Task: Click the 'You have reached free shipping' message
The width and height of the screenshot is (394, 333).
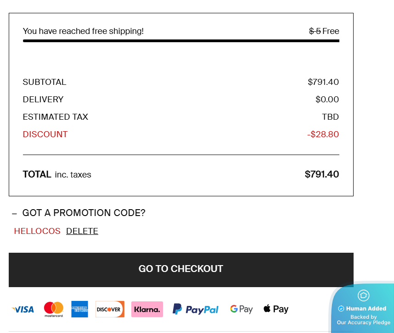Action: pos(83,31)
